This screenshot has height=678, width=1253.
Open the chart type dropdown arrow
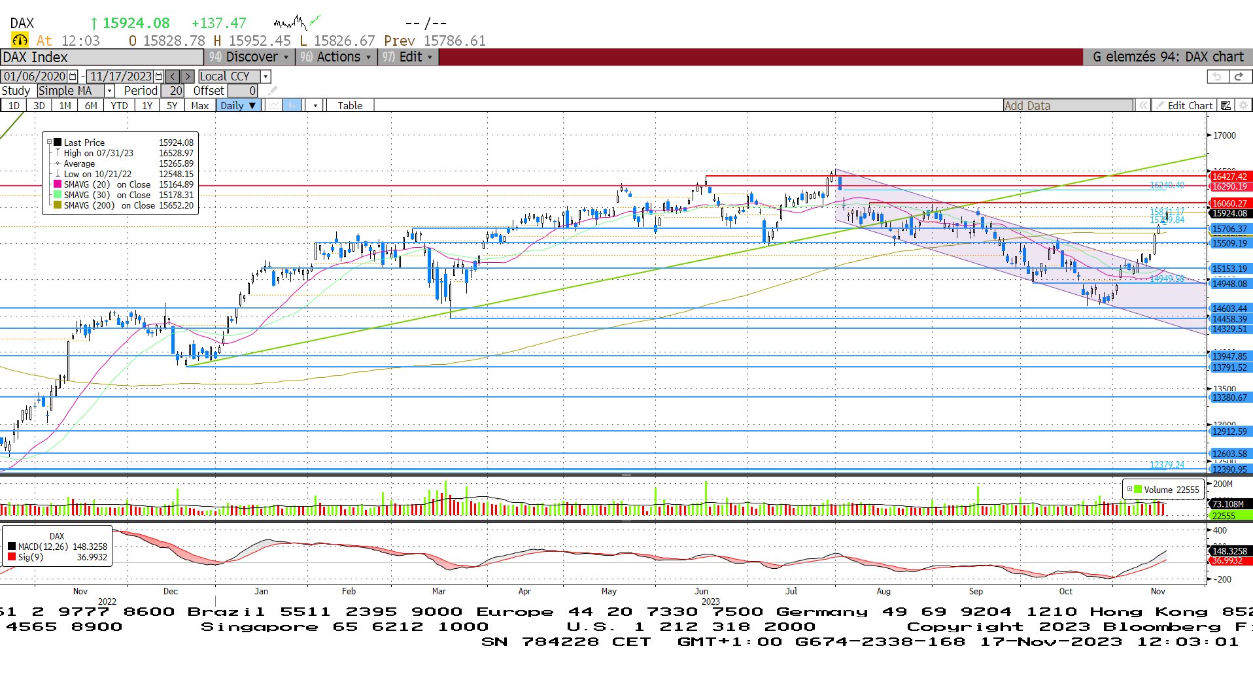pyautogui.click(x=315, y=105)
